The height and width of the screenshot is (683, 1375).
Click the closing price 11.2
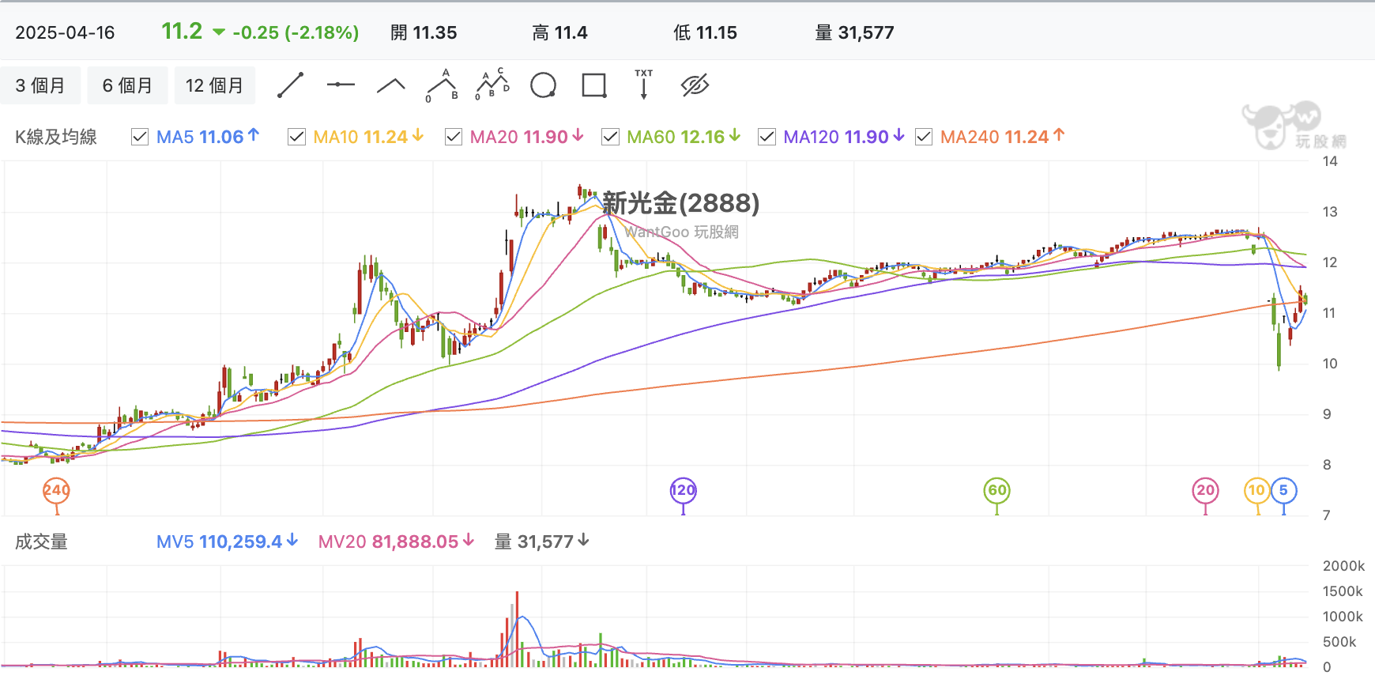[182, 32]
